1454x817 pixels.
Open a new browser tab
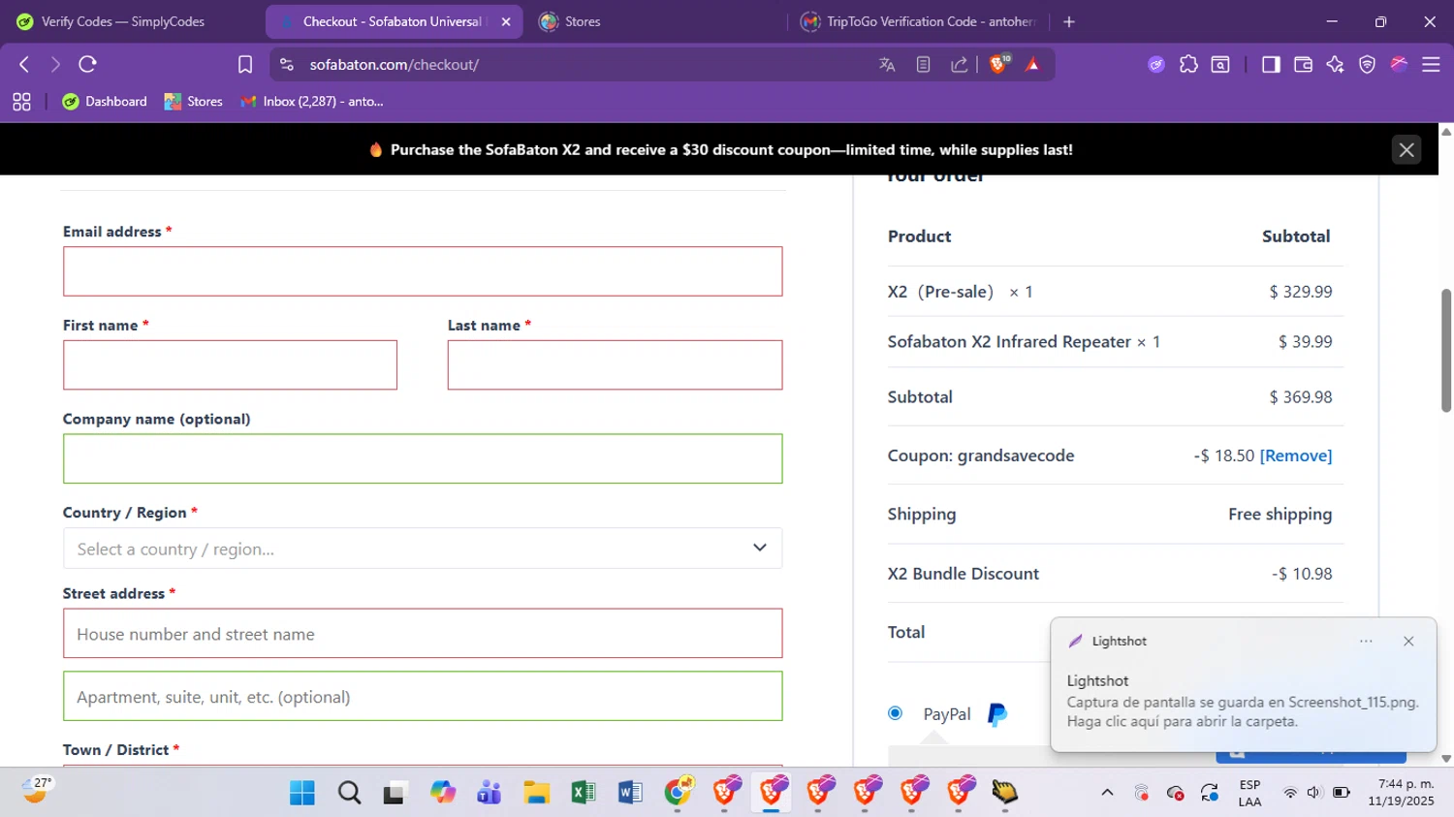[1069, 21]
